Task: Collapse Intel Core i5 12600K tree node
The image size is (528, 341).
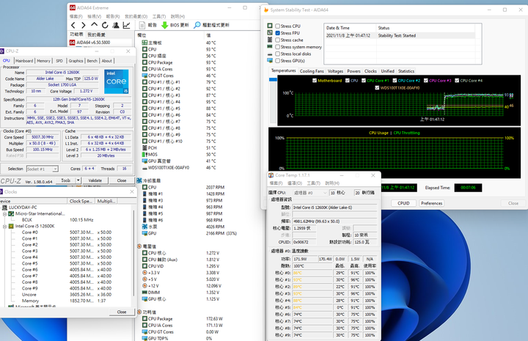Action: tap(4, 226)
